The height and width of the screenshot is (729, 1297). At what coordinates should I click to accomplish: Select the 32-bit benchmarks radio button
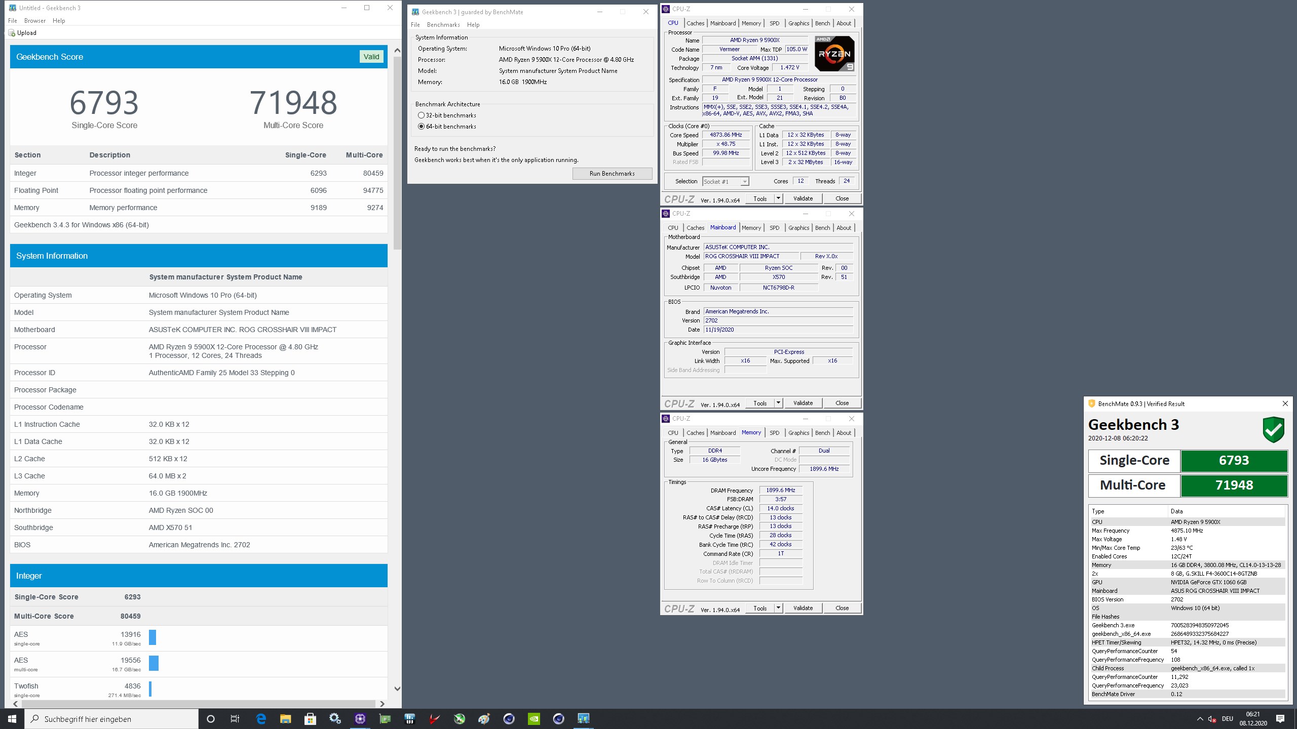[421, 115]
